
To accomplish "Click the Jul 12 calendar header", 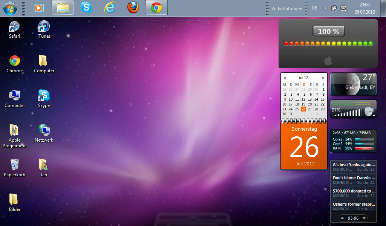I will tap(303, 78).
